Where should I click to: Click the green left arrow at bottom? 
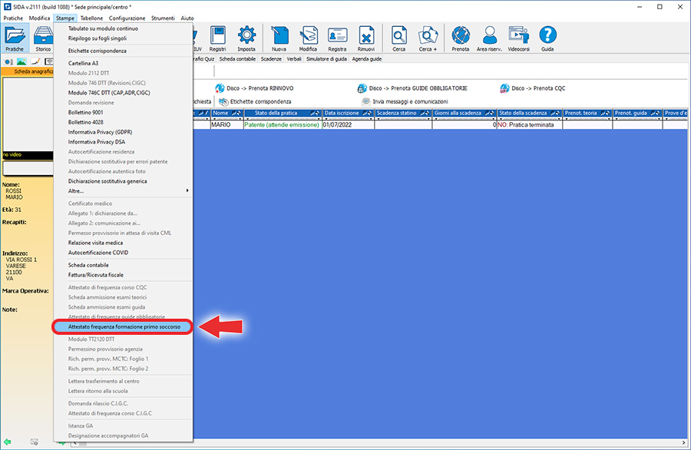(x=8, y=443)
